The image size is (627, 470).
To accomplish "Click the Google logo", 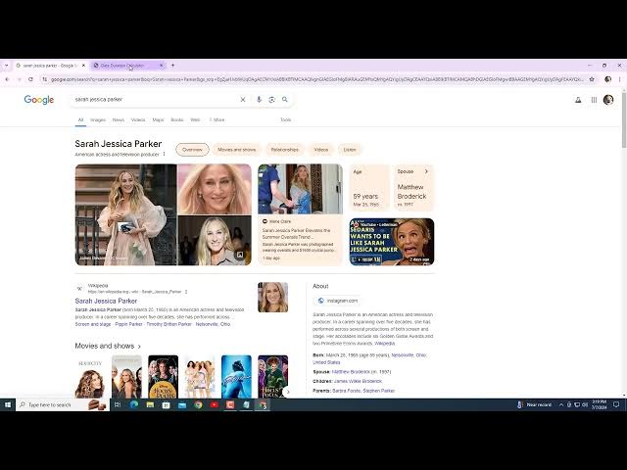I will tap(39, 99).
